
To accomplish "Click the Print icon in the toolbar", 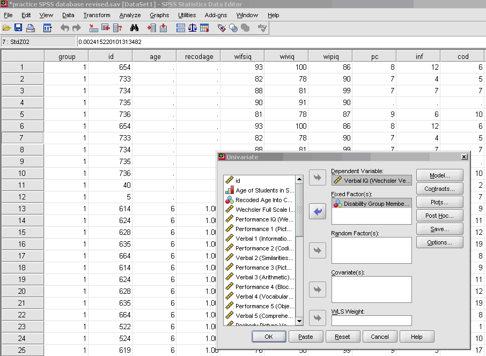I will tap(31, 28).
